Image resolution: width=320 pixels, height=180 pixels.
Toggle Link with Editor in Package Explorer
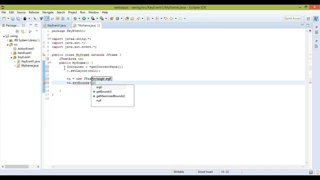click(x=22, y=31)
